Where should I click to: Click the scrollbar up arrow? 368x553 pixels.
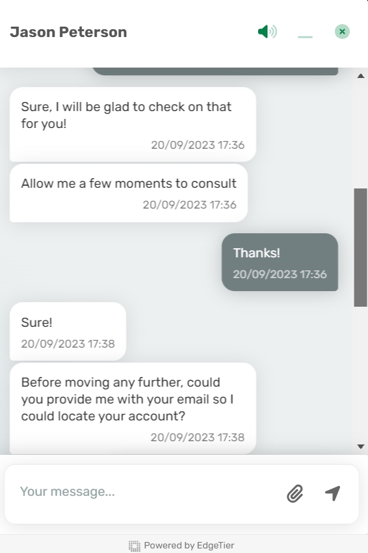(x=361, y=76)
